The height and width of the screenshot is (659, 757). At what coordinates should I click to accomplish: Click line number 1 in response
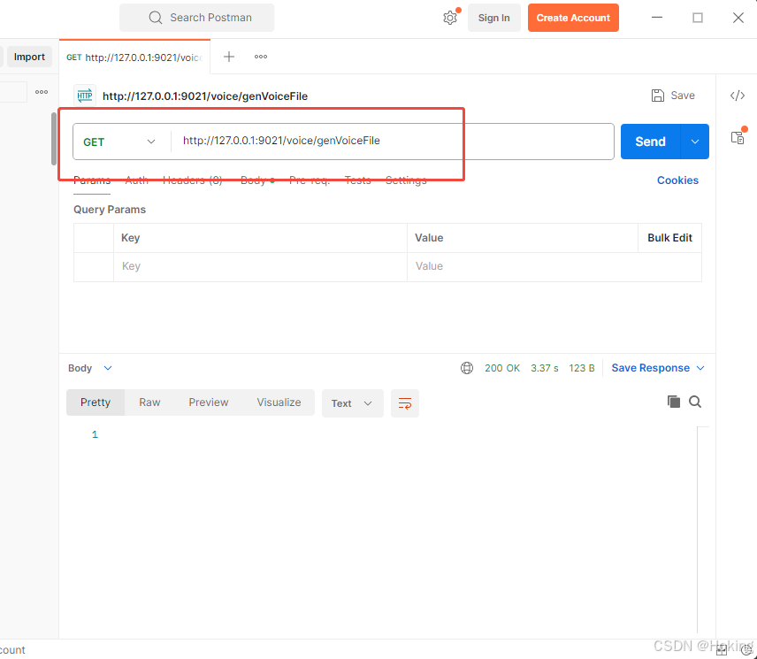tap(95, 434)
